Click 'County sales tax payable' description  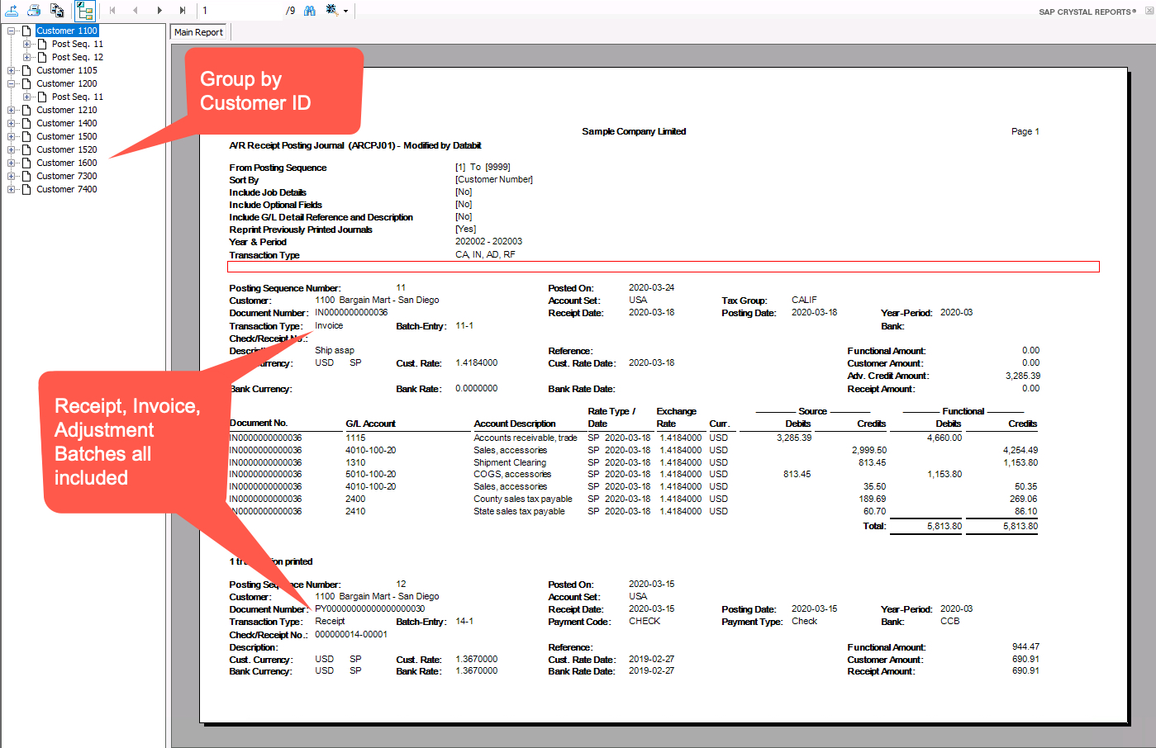(523, 499)
